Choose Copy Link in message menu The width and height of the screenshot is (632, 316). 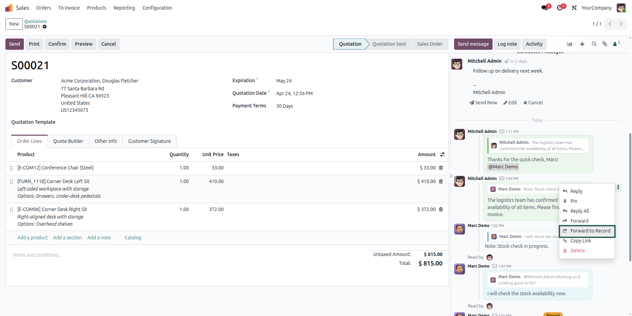[587, 241]
